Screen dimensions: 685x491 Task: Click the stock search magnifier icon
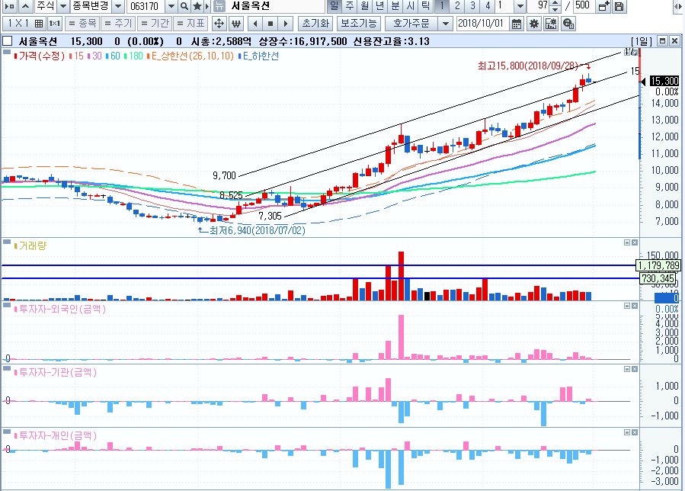coord(184,6)
